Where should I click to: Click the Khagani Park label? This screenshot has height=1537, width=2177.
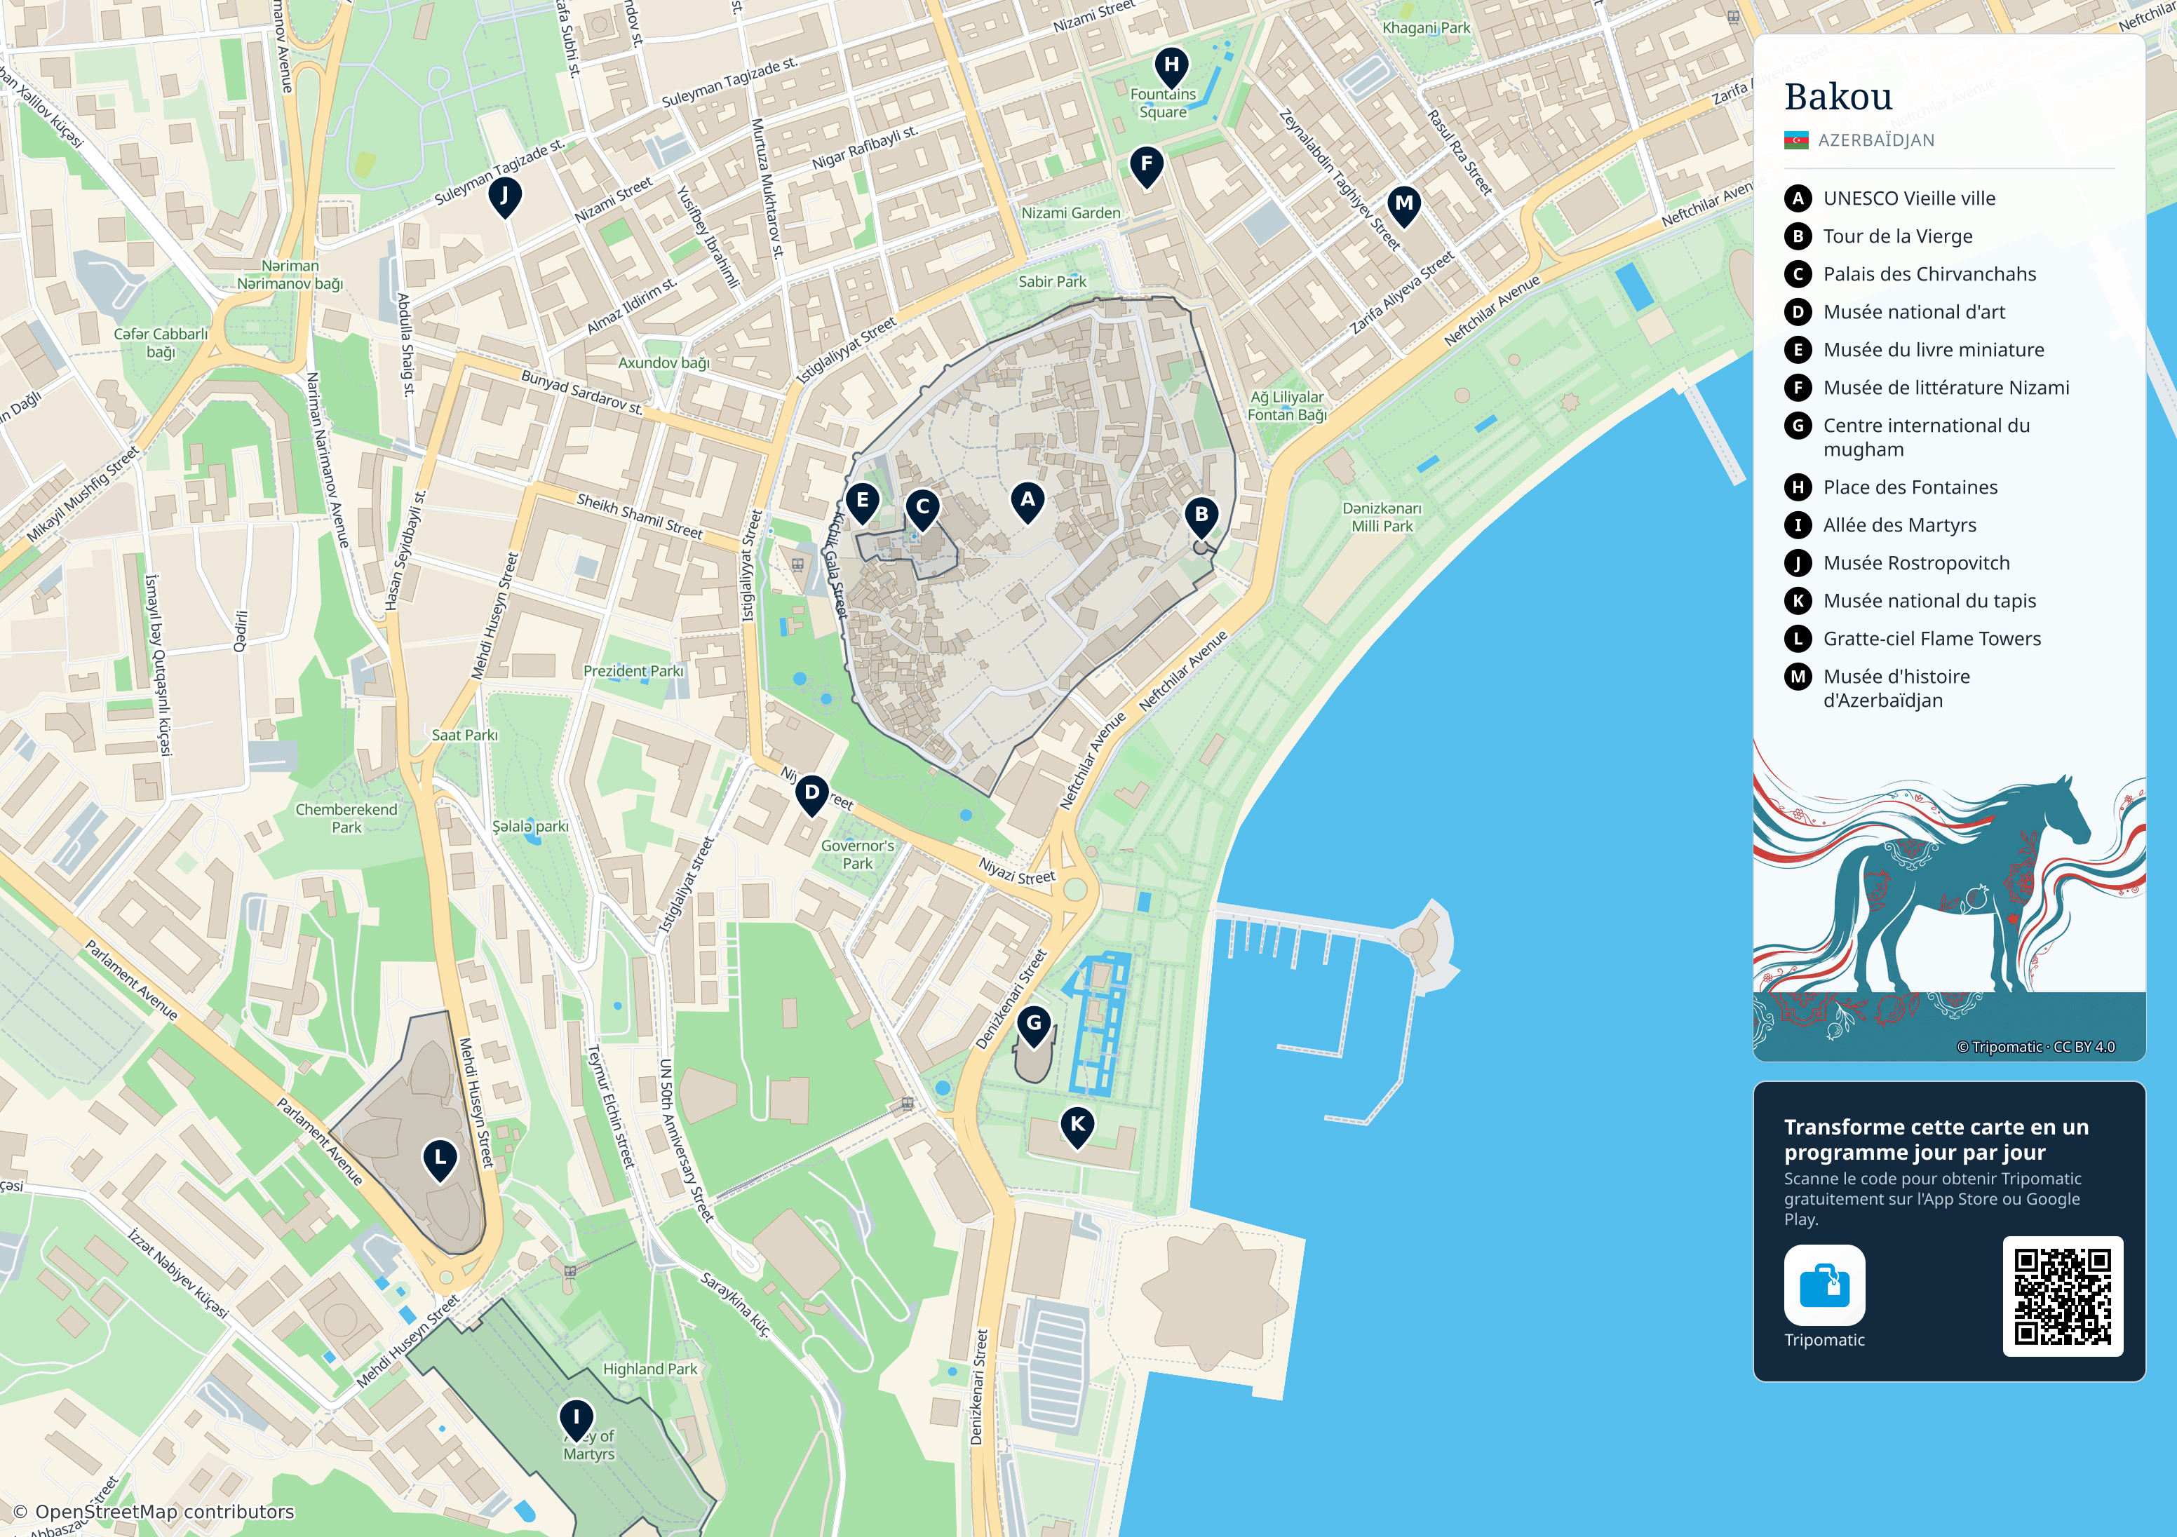[1426, 27]
